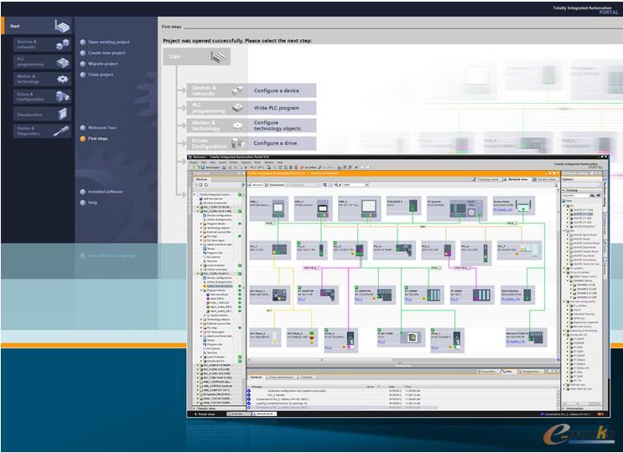623x453 pixels.
Task: Open Devices & networks portal icon
Action: click(62, 45)
